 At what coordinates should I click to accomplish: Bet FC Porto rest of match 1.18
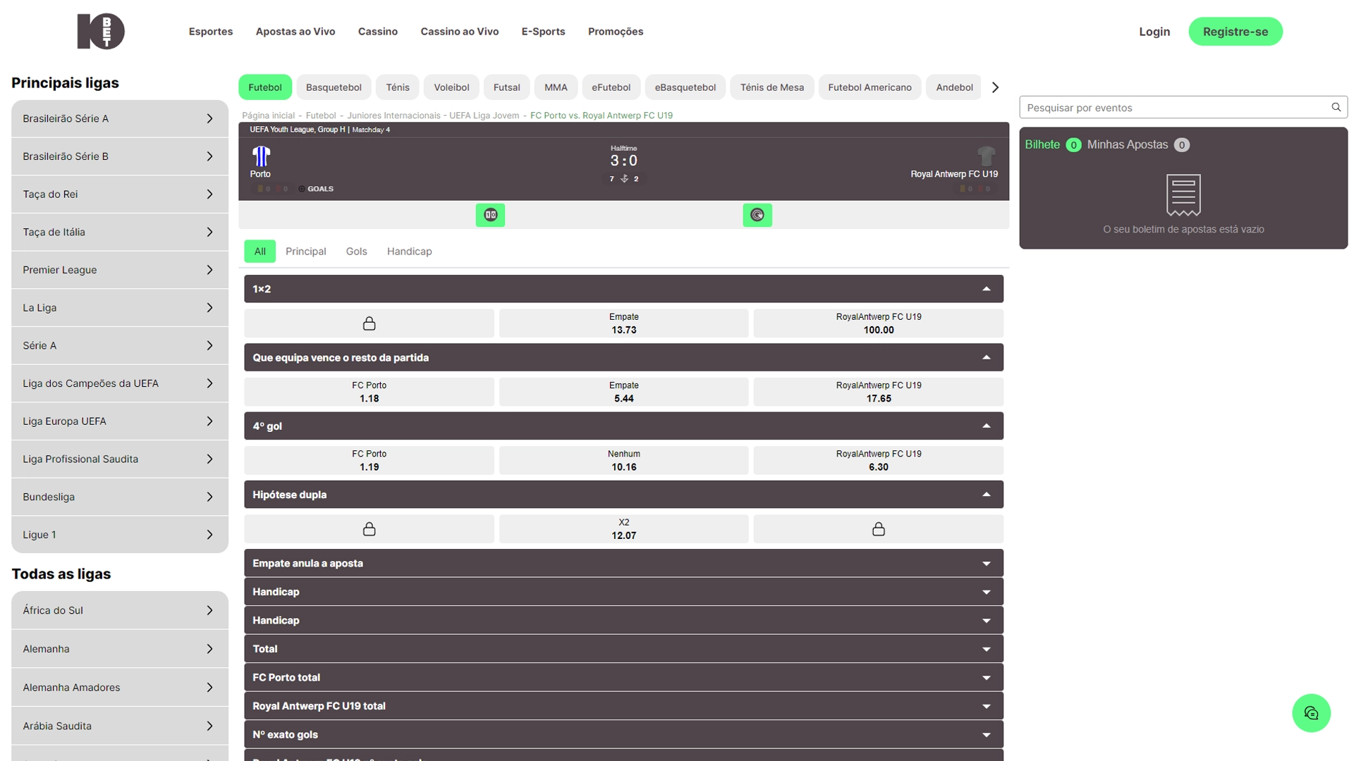(x=369, y=392)
